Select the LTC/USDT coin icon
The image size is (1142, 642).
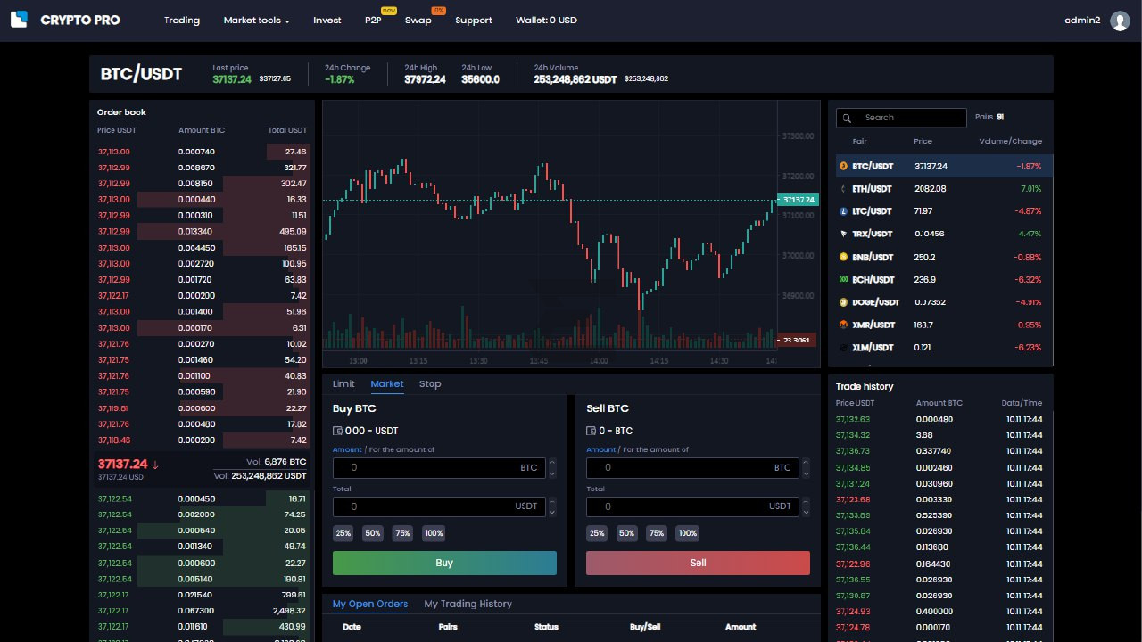(x=844, y=211)
